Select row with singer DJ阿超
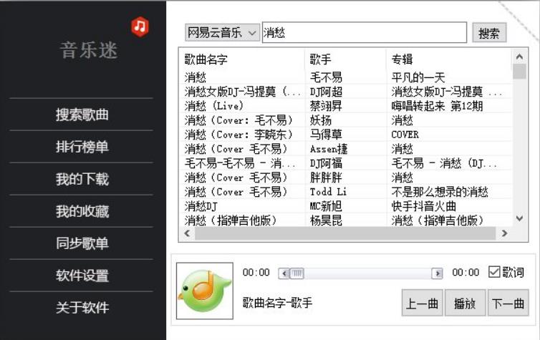Screen dimensions: 540x340 pos(346,92)
